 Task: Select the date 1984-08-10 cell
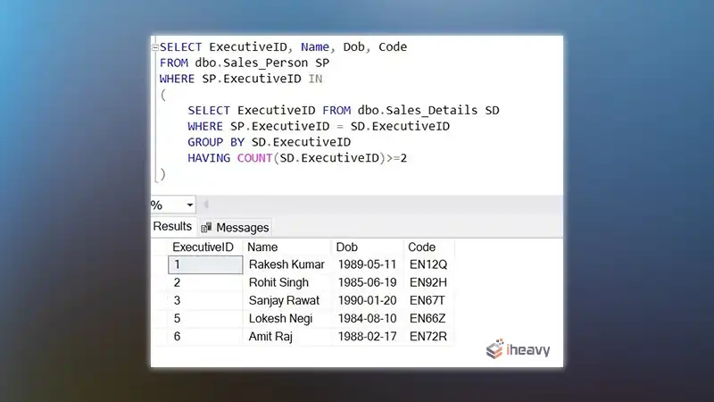pyautogui.click(x=368, y=319)
